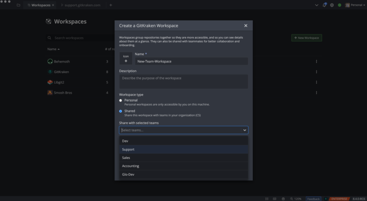Expand the Select teams dropdown
The width and height of the screenshot is (367, 201).
(183, 130)
